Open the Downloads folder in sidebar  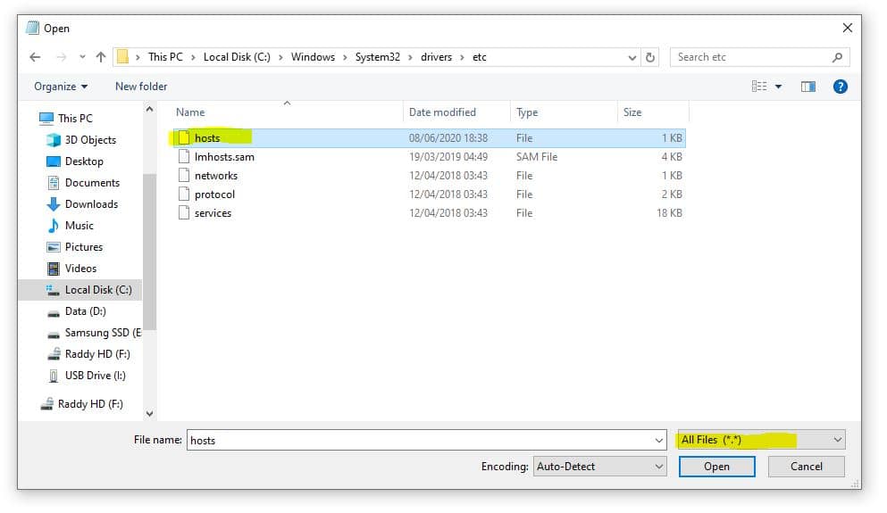91,204
